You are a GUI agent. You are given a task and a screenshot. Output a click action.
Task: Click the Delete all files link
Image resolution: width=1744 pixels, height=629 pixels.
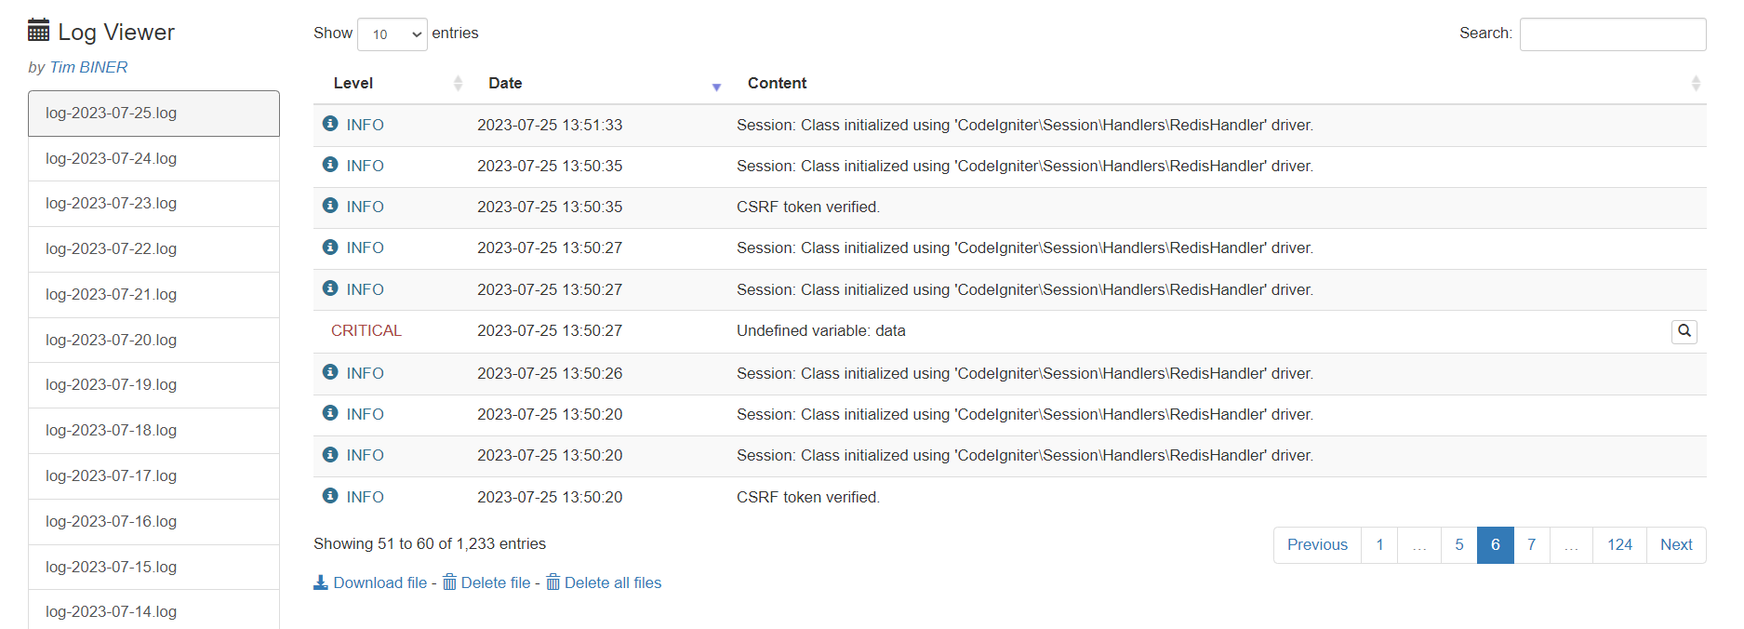613,583
